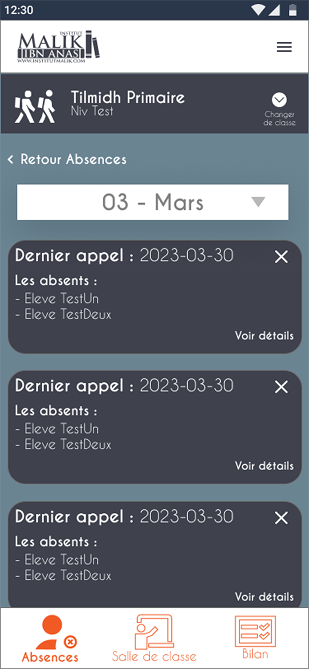The image size is (309, 669).
Task: Open Voir détails on the last card
Action: [264, 597]
